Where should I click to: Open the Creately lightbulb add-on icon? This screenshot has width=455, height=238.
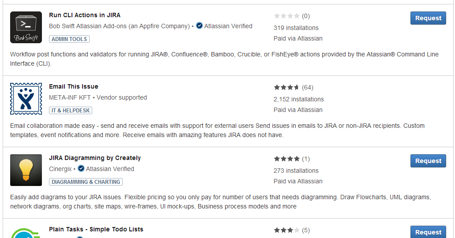(26, 170)
